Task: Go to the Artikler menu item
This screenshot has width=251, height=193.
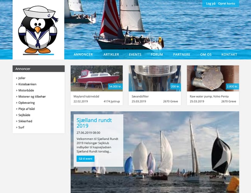Action: coord(111,54)
